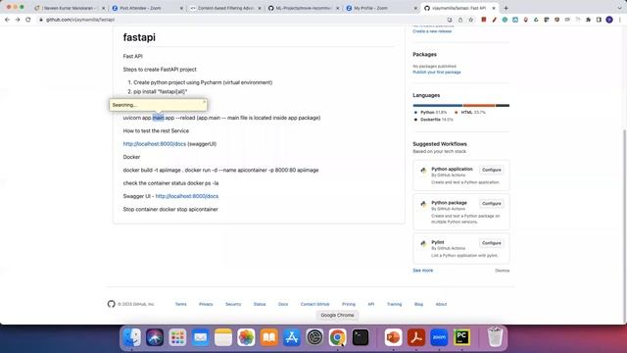Open footer Training link
The width and height of the screenshot is (627, 353).
pyautogui.click(x=394, y=304)
